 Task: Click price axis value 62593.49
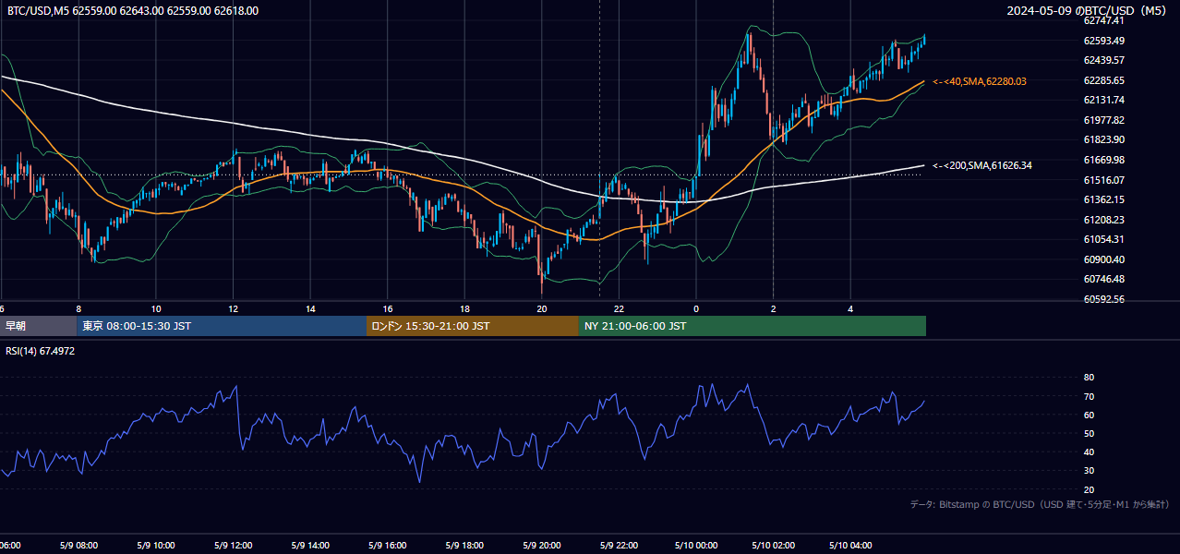pos(1103,41)
